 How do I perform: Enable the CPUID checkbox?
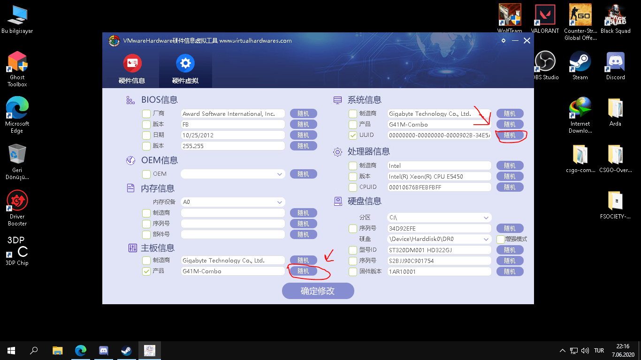(x=353, y=187)
